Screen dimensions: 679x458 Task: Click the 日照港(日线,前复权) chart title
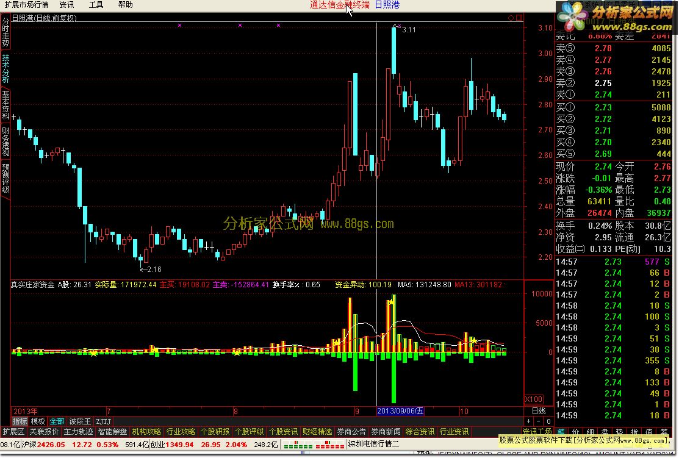tap(44, 18)
